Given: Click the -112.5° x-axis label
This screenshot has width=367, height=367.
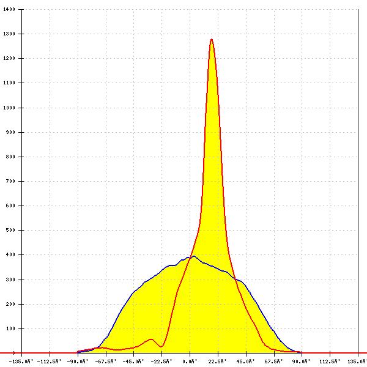Looking at the screenshot, I should [x=49, y=361].
